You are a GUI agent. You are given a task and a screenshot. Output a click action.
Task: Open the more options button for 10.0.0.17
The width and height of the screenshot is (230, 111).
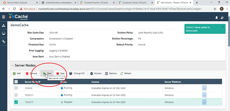[x=204, y=102]
